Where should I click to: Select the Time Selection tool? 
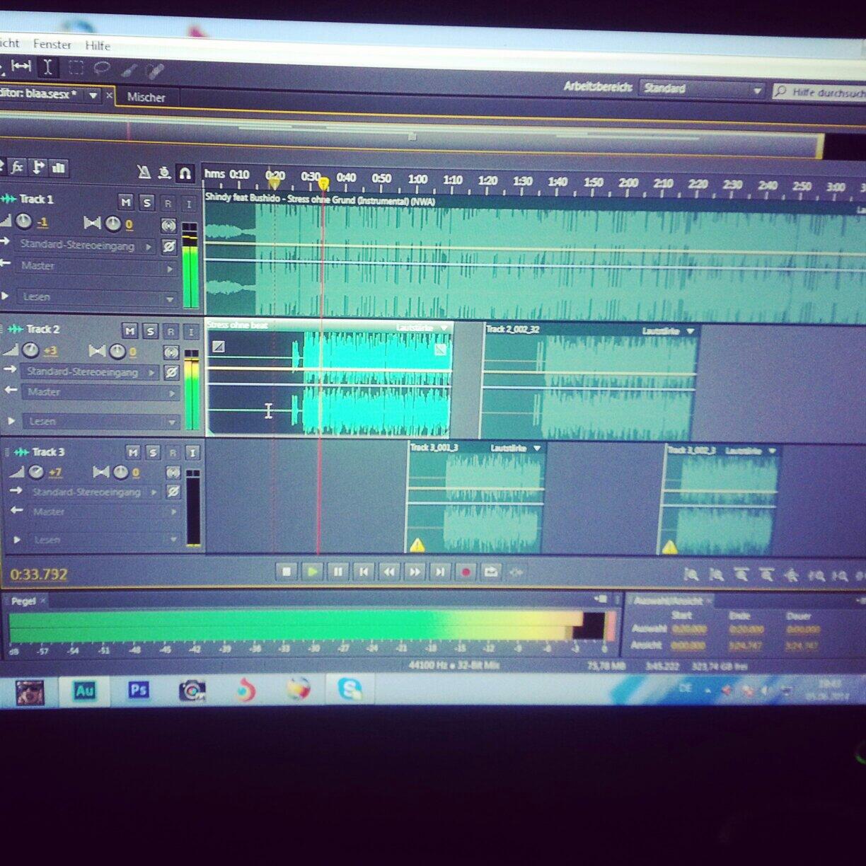[47, 67]
